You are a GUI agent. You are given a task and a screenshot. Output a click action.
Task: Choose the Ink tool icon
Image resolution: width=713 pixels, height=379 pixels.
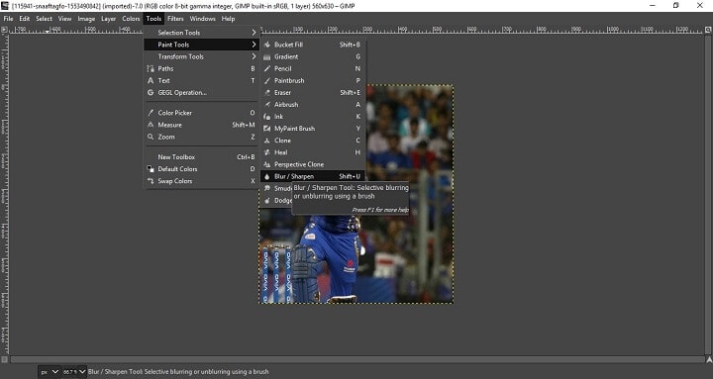[x=267, y=117]
